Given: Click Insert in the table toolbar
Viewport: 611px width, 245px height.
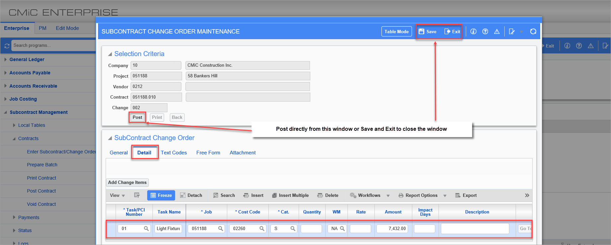Looking at the screenshot, I should 253,195.
